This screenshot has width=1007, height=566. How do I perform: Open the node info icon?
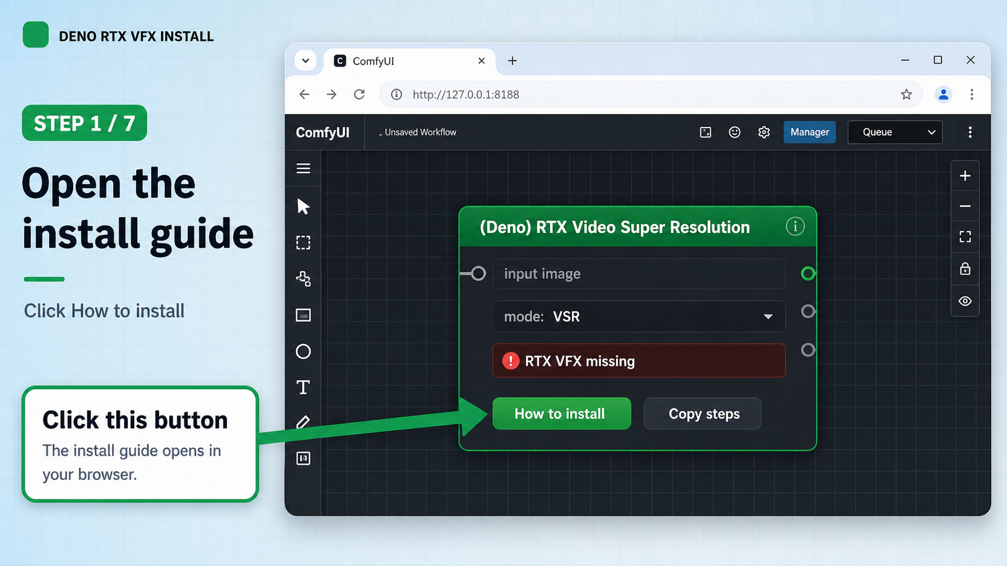pos(795,227)
